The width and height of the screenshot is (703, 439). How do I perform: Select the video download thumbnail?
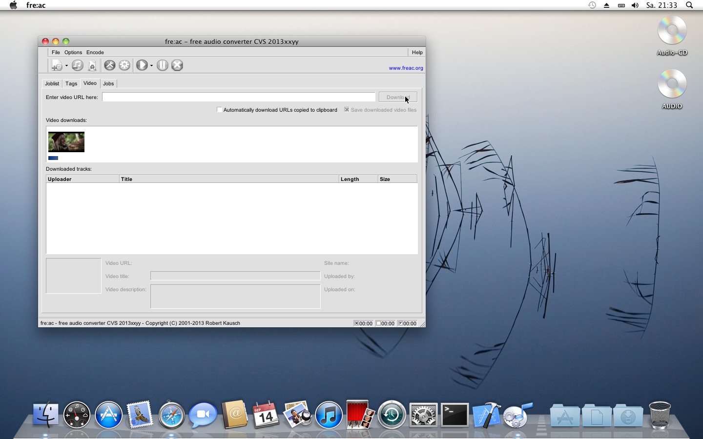pos(66,142)
